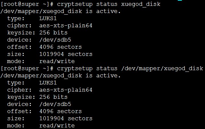Click the second read/write mode value
Image resolution: width=205 pixels, height=129 pixels.
57,125
